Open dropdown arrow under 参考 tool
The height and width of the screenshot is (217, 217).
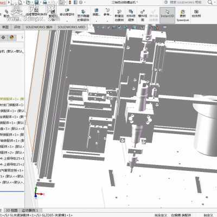[x=107, y=21]
